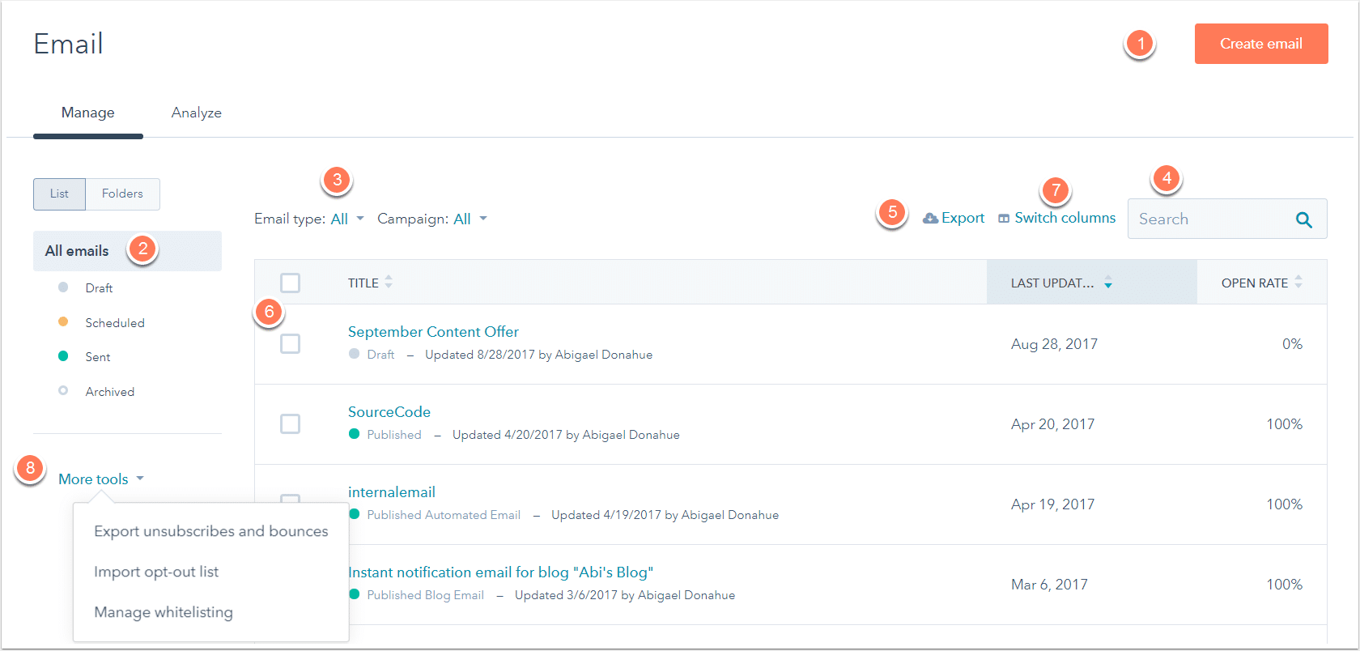Click the Switch columns icon
Image resolution: width=1360 pixels, height=651 pixels.
pos(1004,219)
